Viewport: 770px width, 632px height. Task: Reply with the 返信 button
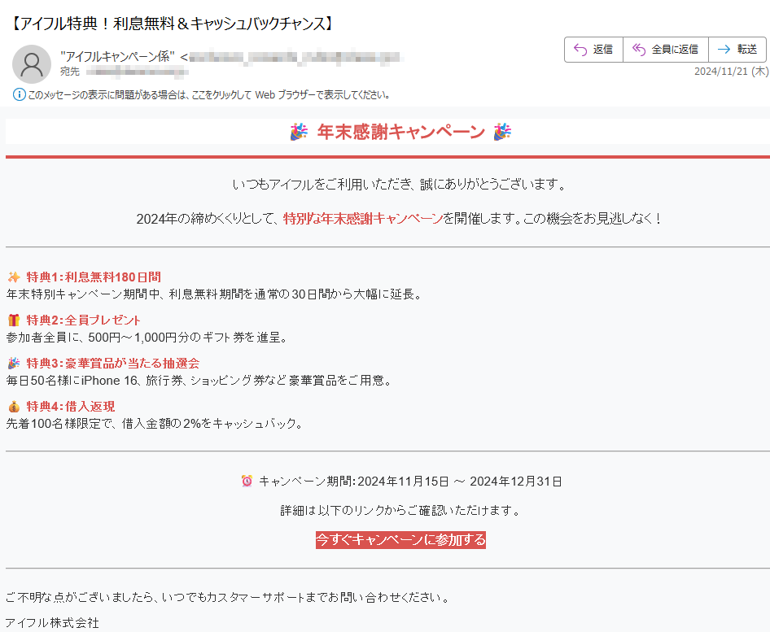click(593, 50)
